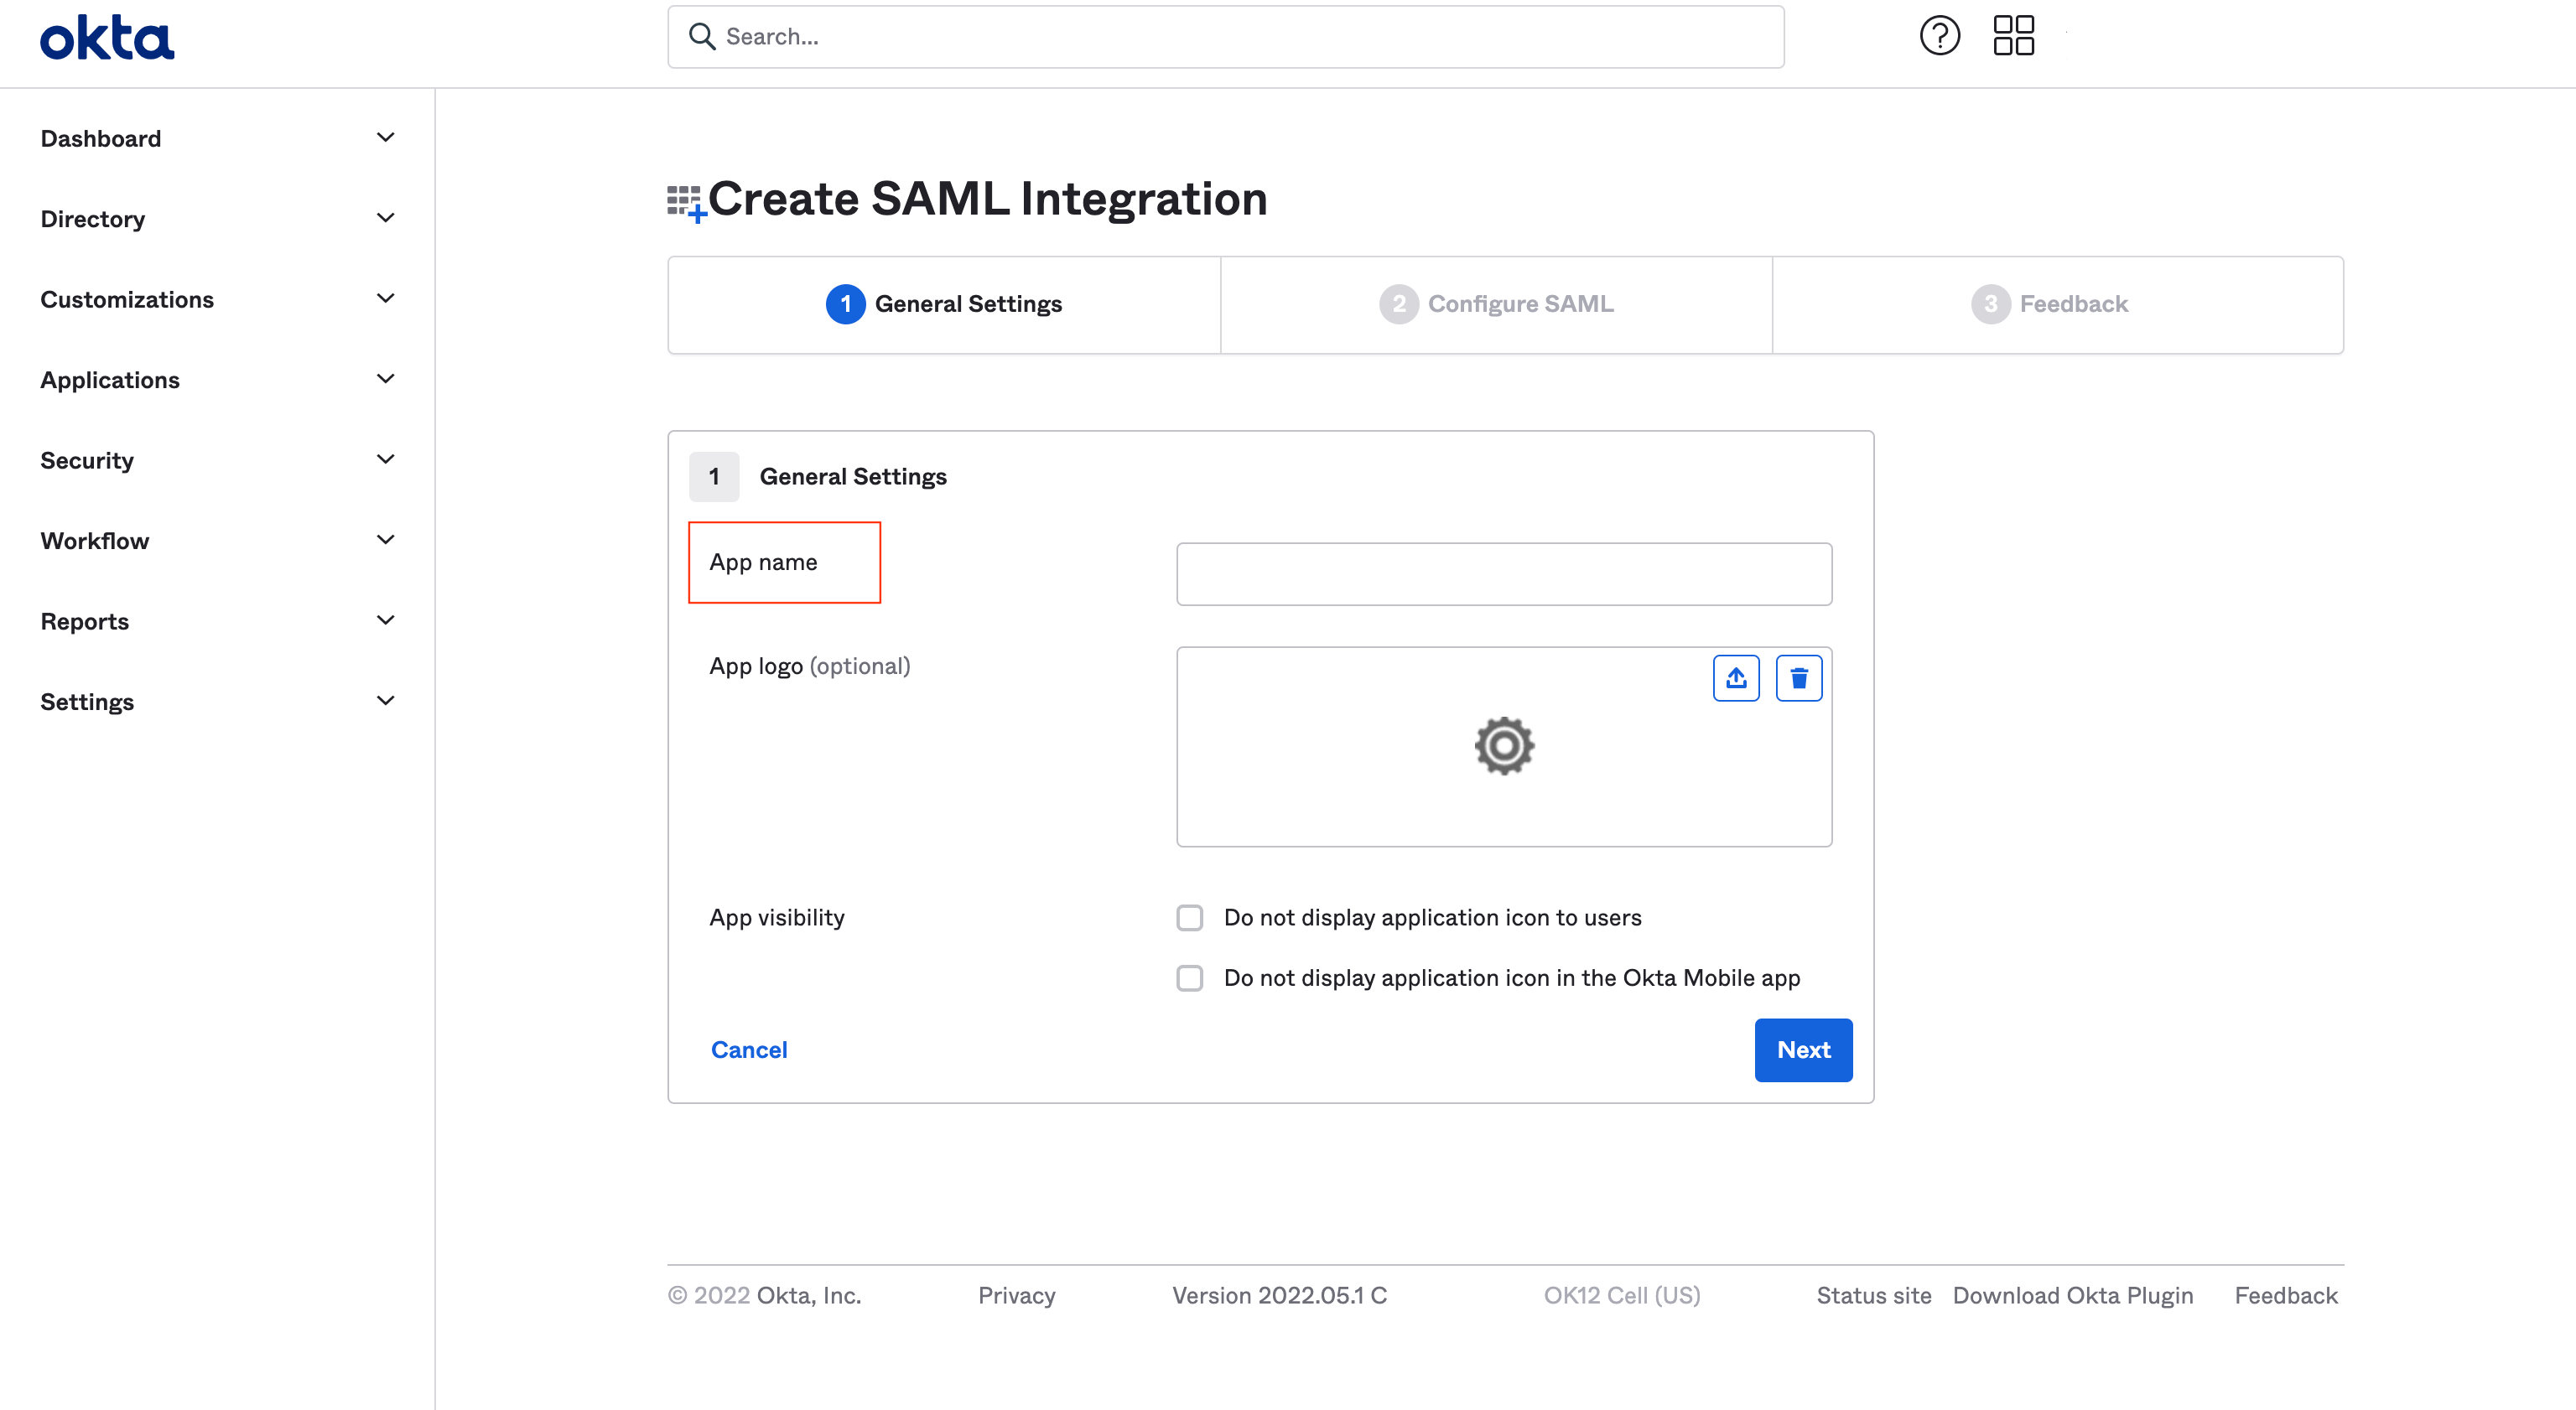Click the Next button
The image size is (2576, 1410).
[x=1803, y=1050]
